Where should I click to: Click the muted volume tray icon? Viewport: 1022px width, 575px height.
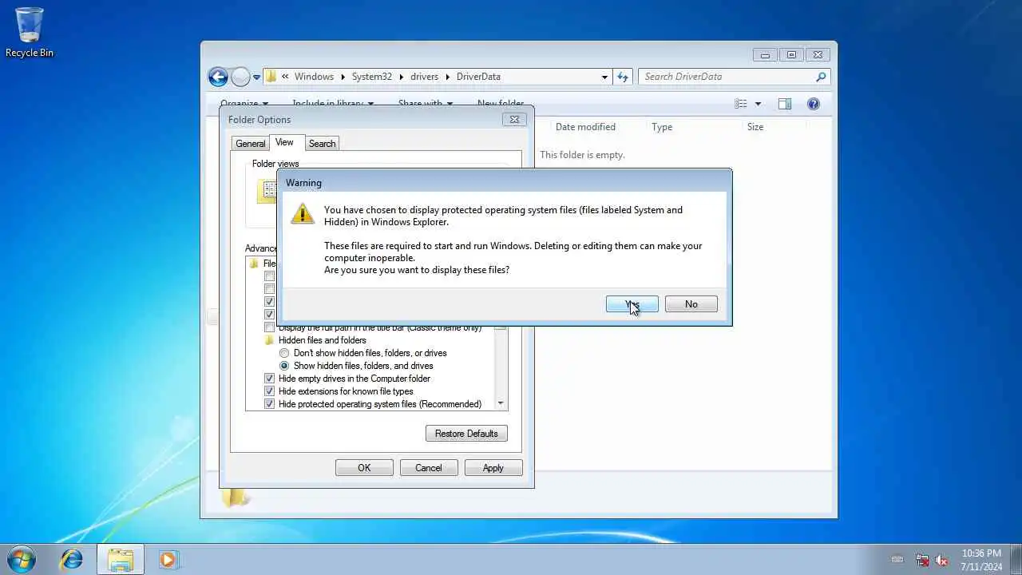(x=941, y=560)
